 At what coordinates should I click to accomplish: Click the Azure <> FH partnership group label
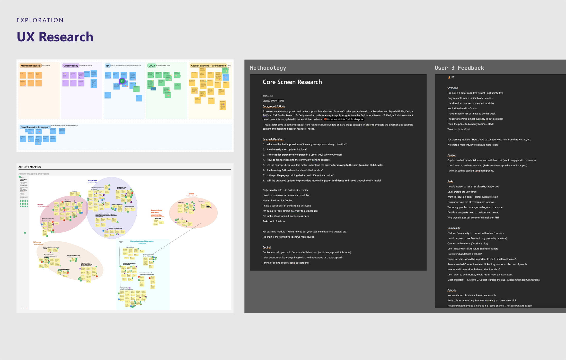pos(115,228)
